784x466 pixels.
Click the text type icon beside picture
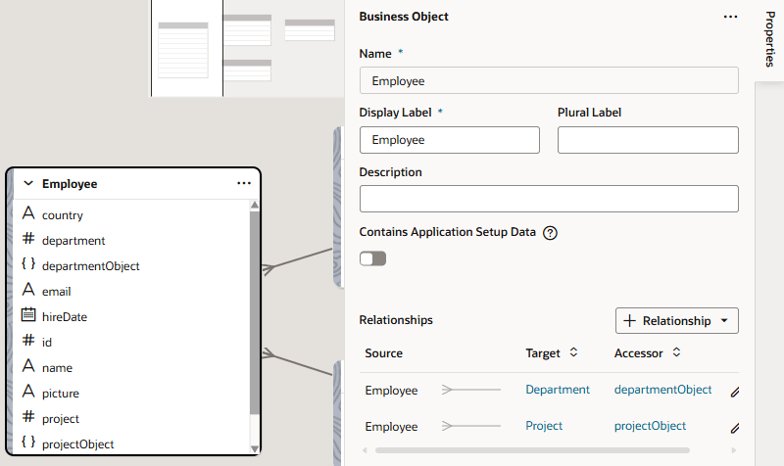pyautogui.click(x=28, y=391)
